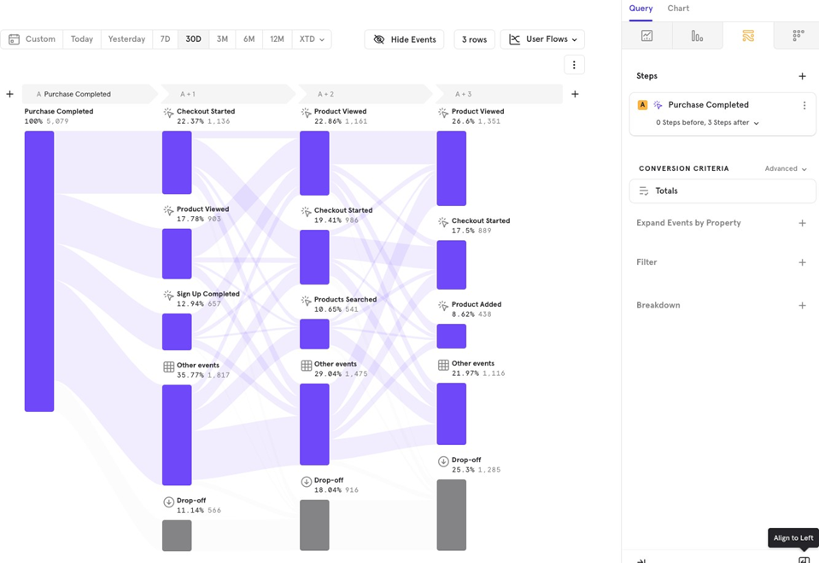Image resolution: width=819 pixels, height=563 pixels.
Task: Select the Flows report type icon
Action: click(x=748, y=36)
